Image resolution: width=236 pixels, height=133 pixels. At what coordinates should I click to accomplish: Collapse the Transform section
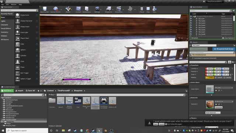[190, 65]
